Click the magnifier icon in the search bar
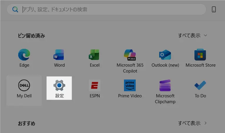 coord(15,9)
